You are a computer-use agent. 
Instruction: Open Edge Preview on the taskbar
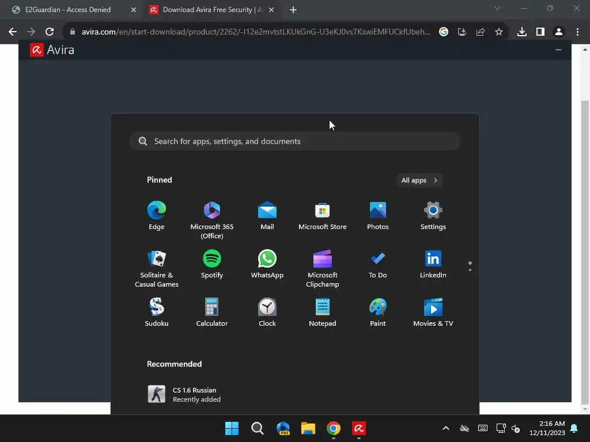point(283,428)
